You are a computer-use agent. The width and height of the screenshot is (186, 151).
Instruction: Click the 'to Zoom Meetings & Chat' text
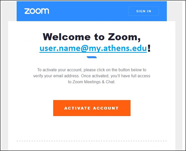click(x=92, y=82)
